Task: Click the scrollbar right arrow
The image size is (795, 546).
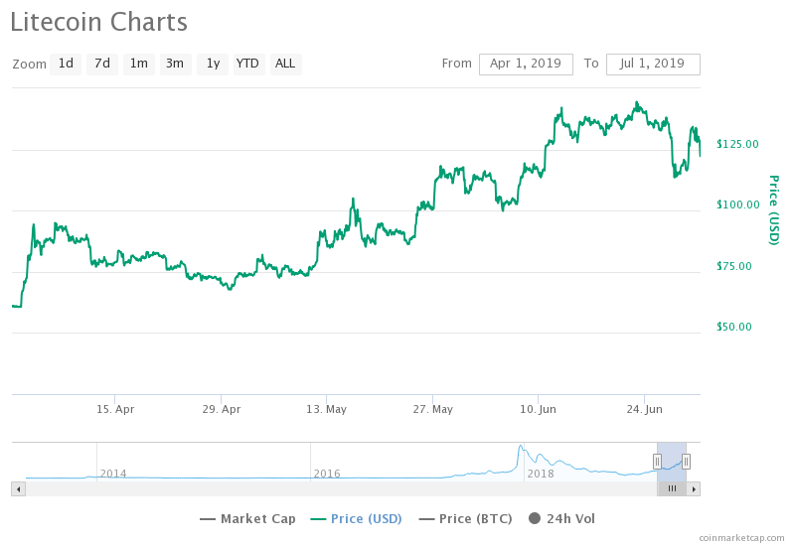Action: [694, 488]
